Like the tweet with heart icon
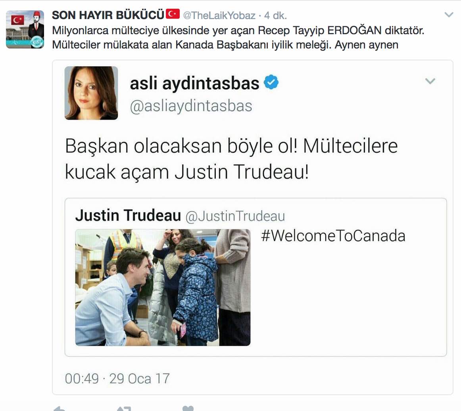The height and width of the screenshot is (411, 461). pos(188,408)
